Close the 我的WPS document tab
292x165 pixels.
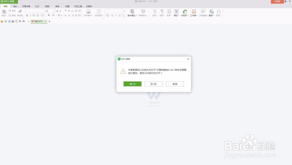[46, 21]
